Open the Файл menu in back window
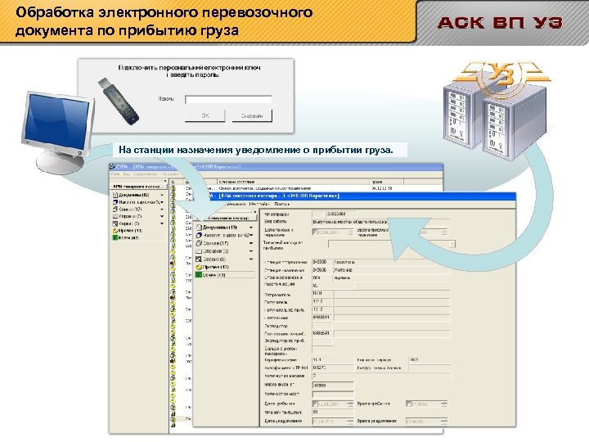The height and width of the screenshot is (442, 589). pos(115,174)
